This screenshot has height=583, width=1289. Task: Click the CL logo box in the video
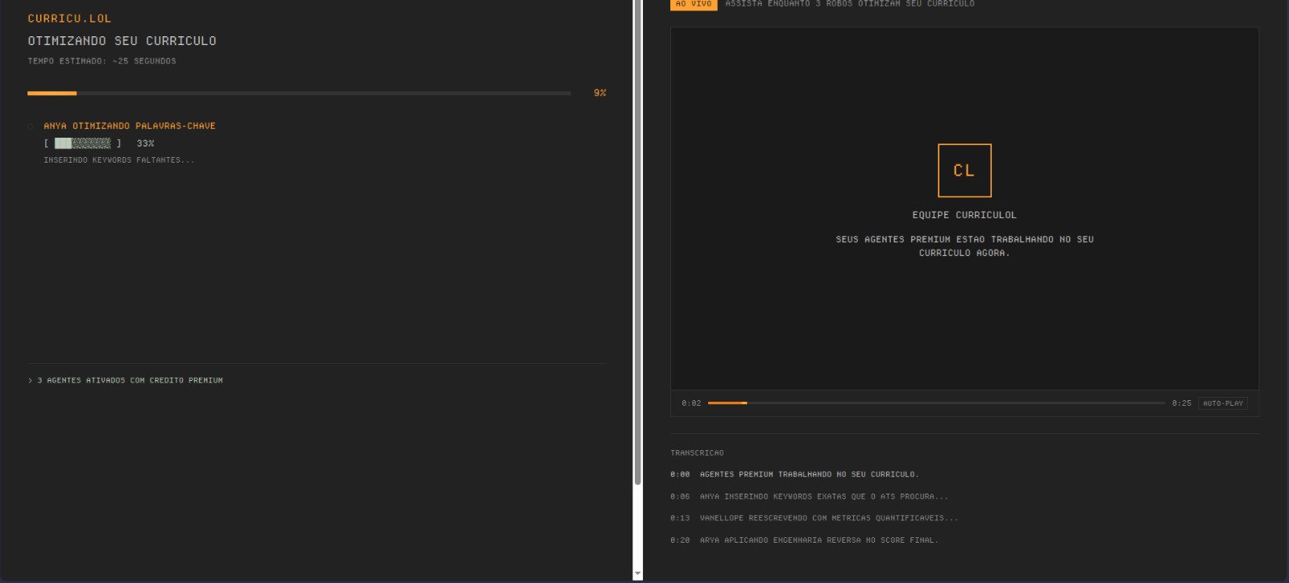pyautogui.click(x=964, y=170)
